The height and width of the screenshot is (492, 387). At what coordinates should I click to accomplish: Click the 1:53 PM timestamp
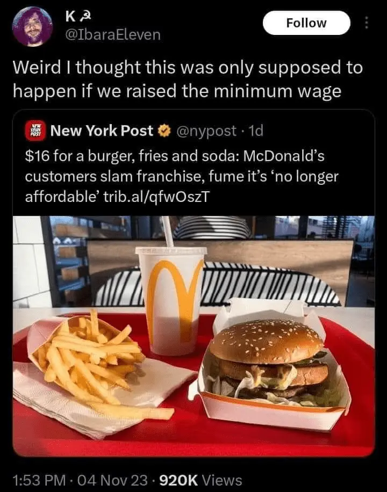pos(39,480)
